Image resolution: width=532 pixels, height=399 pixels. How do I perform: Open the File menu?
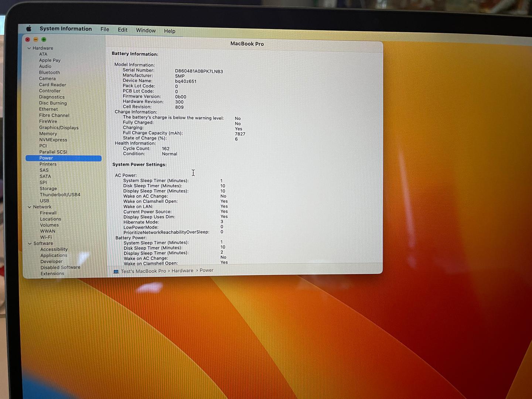(105, 29)
